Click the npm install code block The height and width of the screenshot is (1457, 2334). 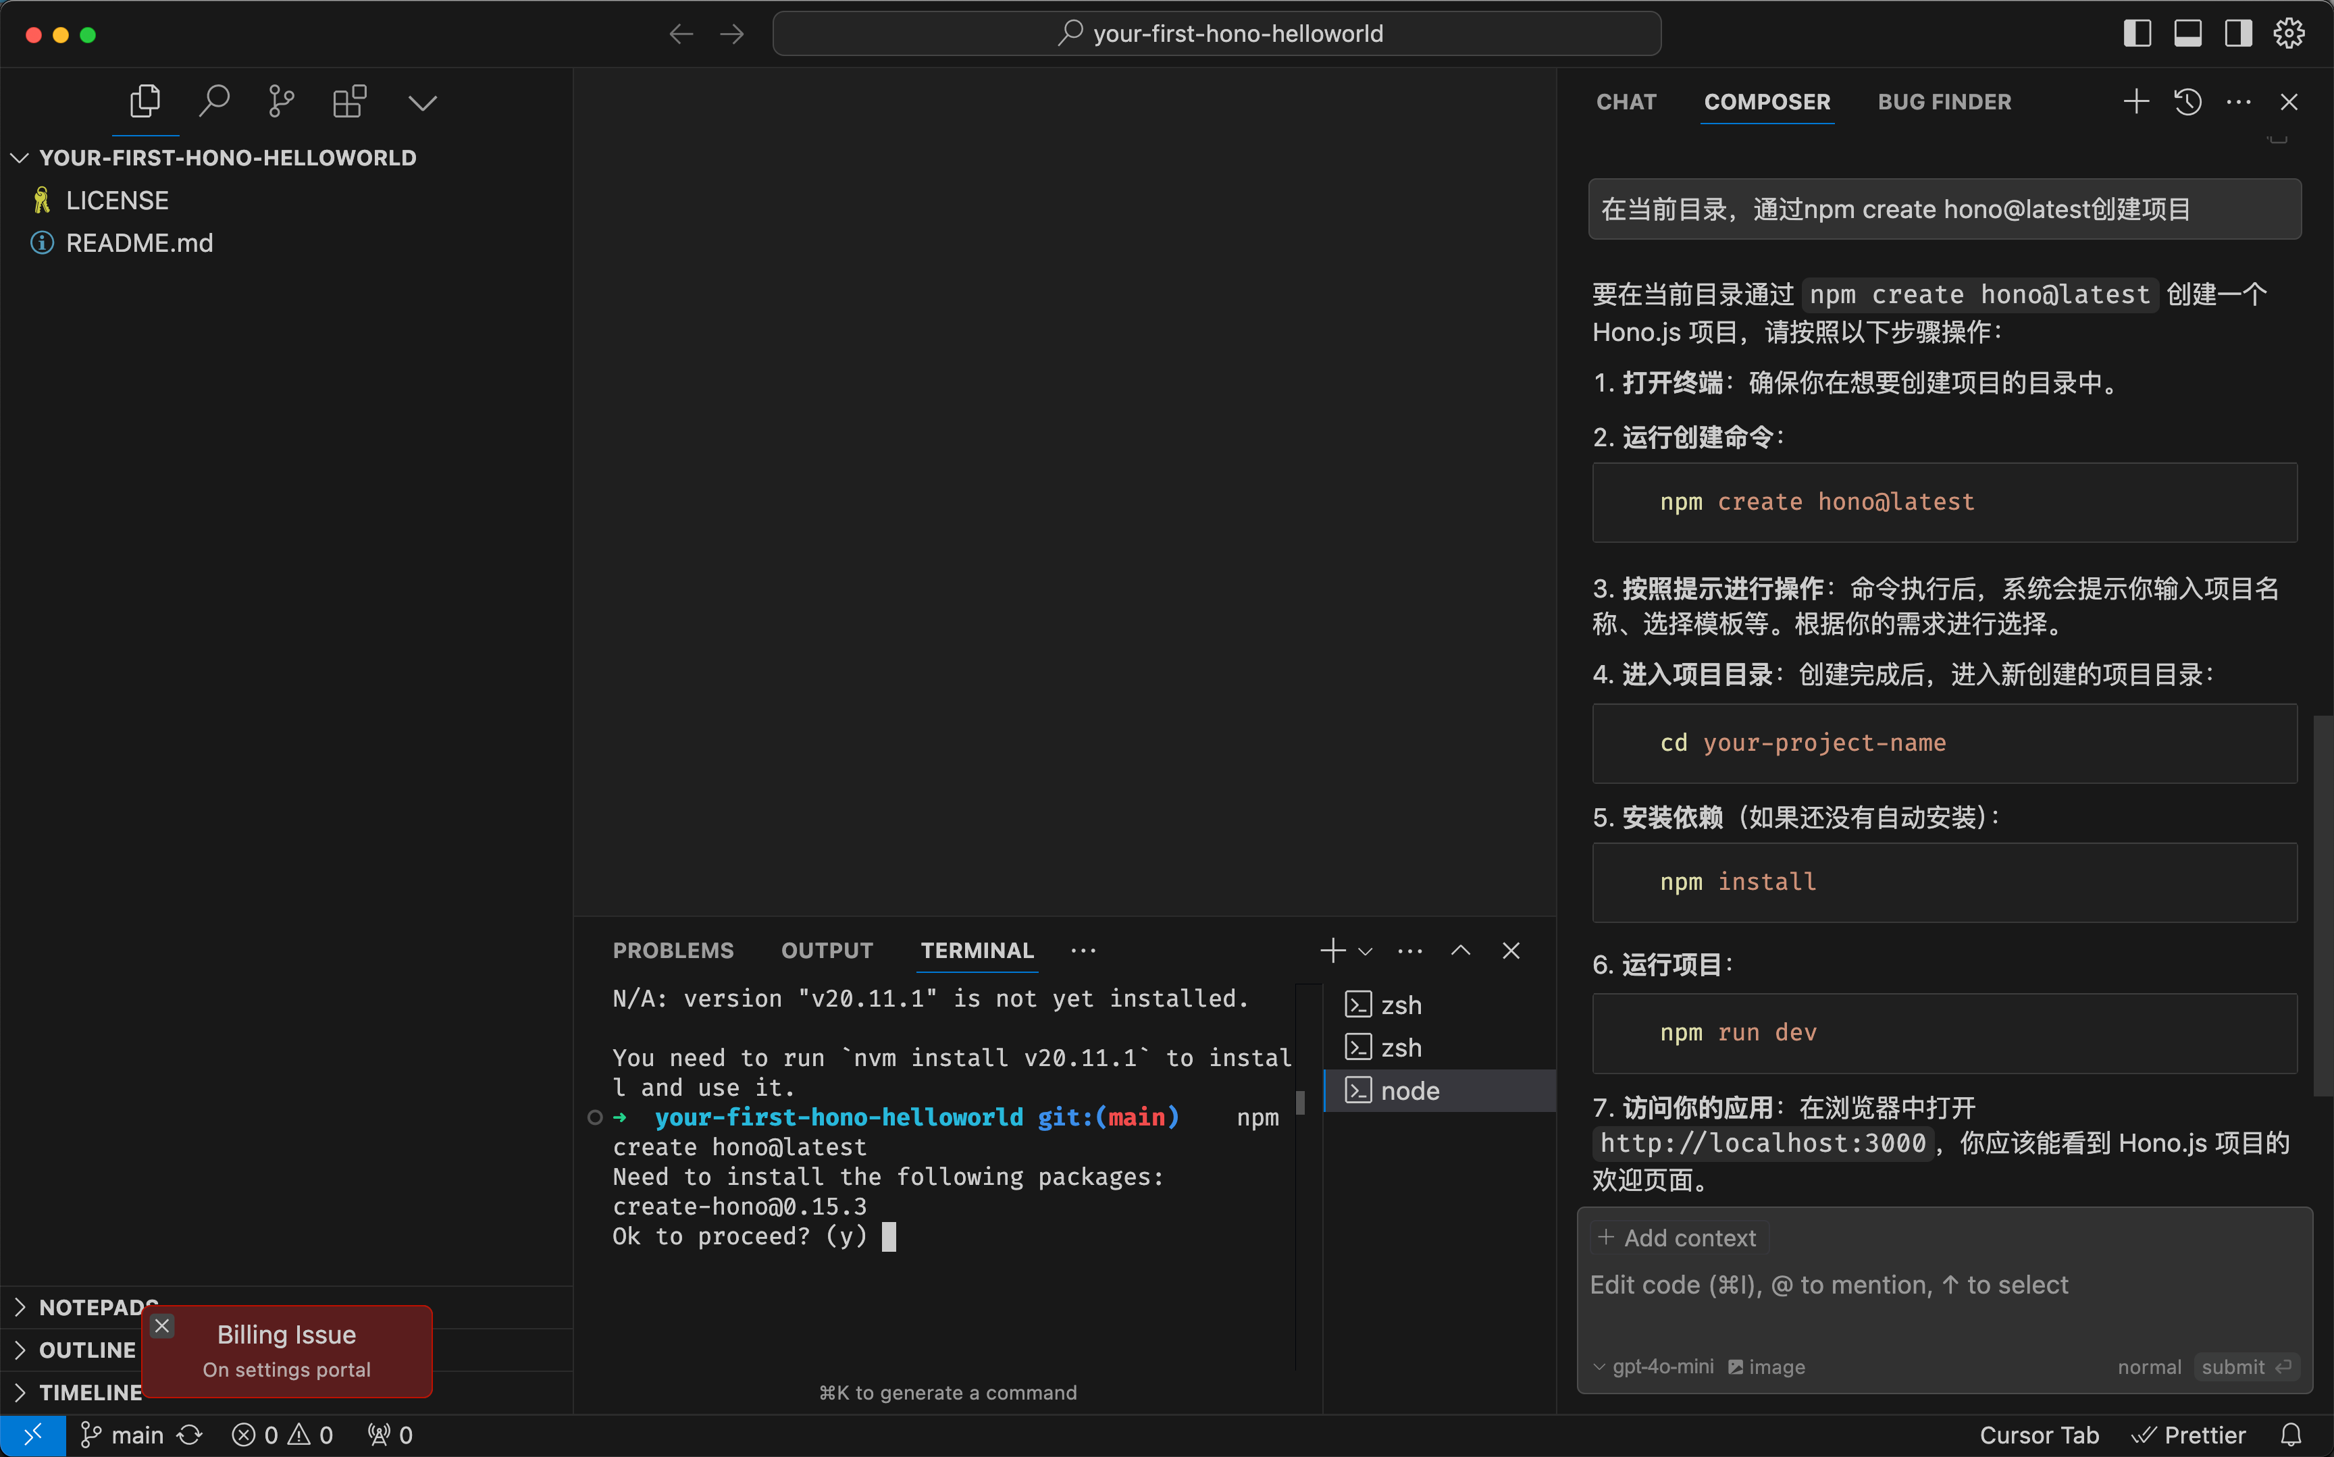[1944, 882]
